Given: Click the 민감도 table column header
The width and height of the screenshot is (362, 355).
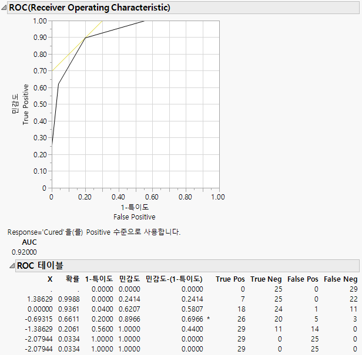Looking at the screenshot, I should pos(129,279).
